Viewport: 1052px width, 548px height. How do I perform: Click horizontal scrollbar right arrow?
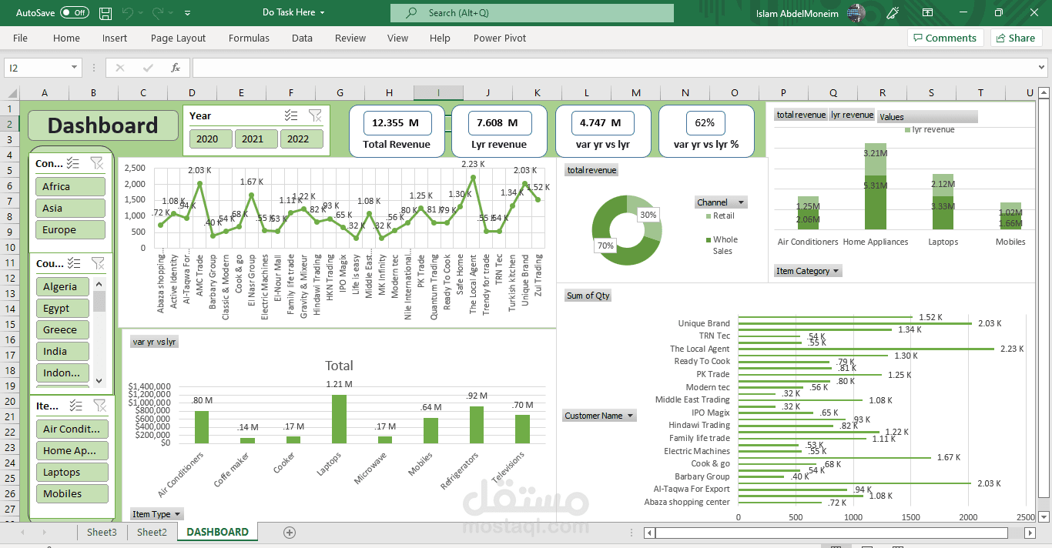(x=1030, y=533)
